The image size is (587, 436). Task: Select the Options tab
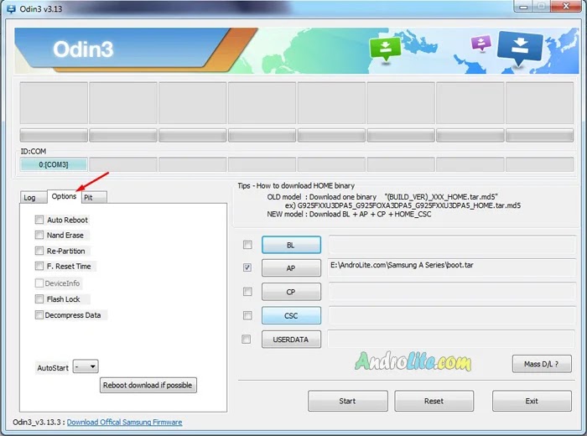[64, 196]
